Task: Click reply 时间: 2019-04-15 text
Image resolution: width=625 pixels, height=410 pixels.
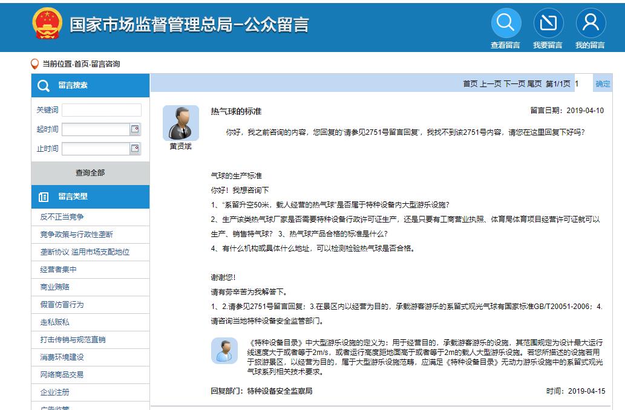Action: pos(575,391)
